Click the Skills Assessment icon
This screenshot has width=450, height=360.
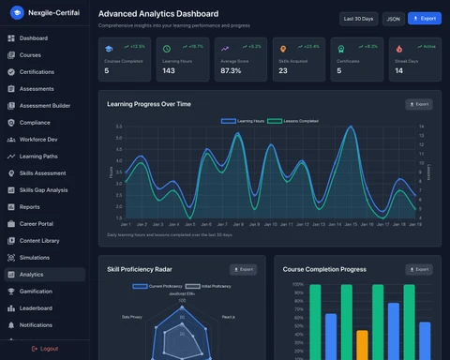(x=11, y=173)
